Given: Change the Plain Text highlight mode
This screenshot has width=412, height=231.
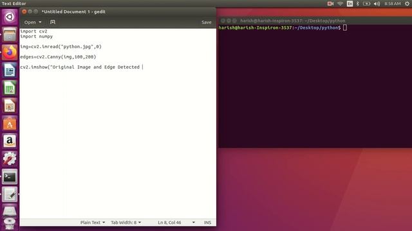Looking at the screenshot, I should click(x=93, y=223).
